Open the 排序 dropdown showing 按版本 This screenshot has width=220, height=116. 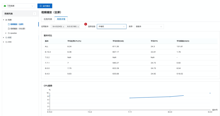tap(149, 26)
